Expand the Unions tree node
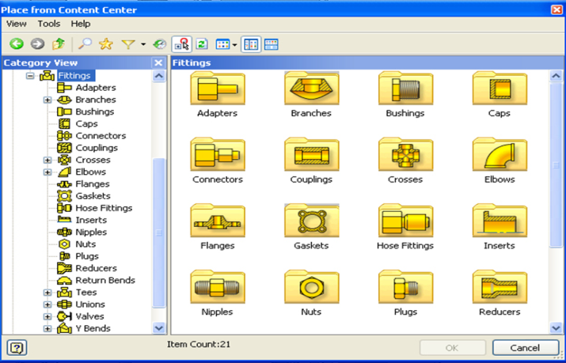The height and width of the screenshot is (363, 566). (x=47, y=304)
